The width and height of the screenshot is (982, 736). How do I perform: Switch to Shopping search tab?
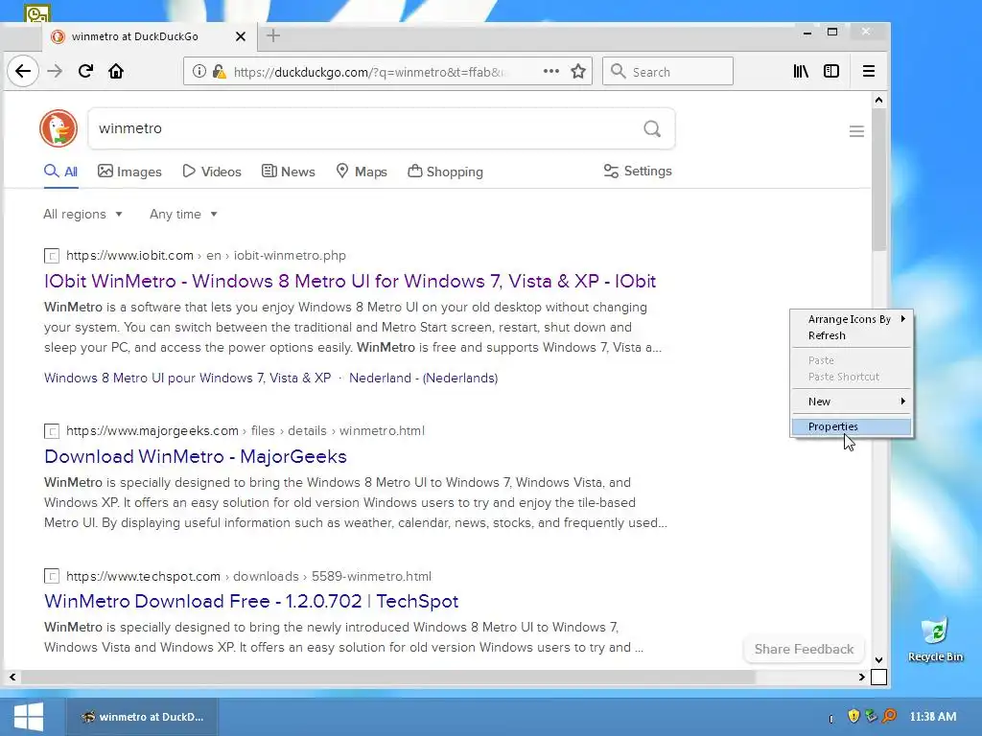(x=445, y=172)
